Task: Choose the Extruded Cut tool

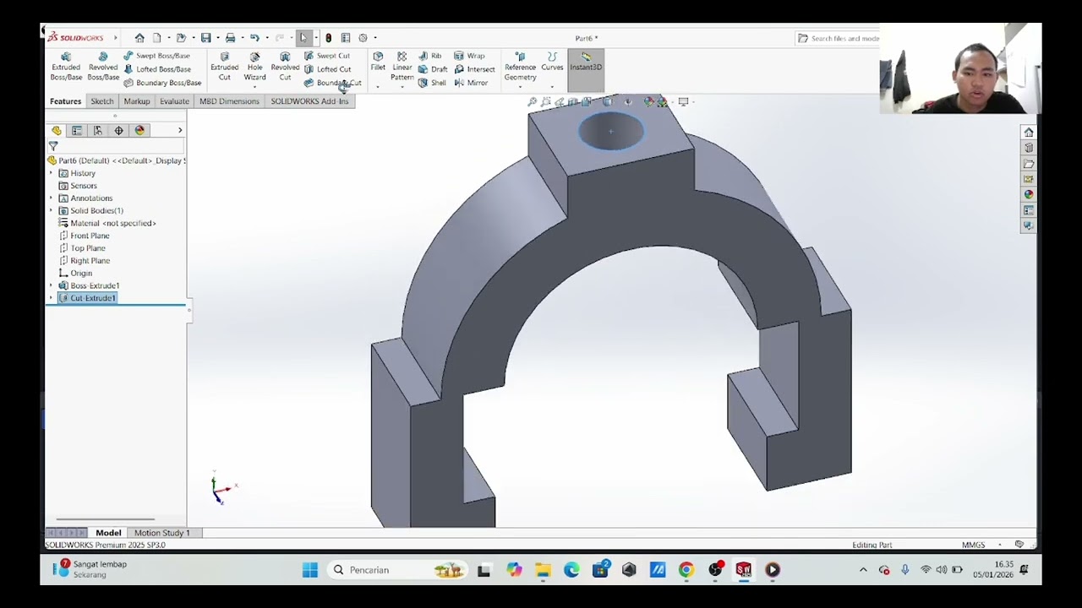Action: tap(224, 67)
